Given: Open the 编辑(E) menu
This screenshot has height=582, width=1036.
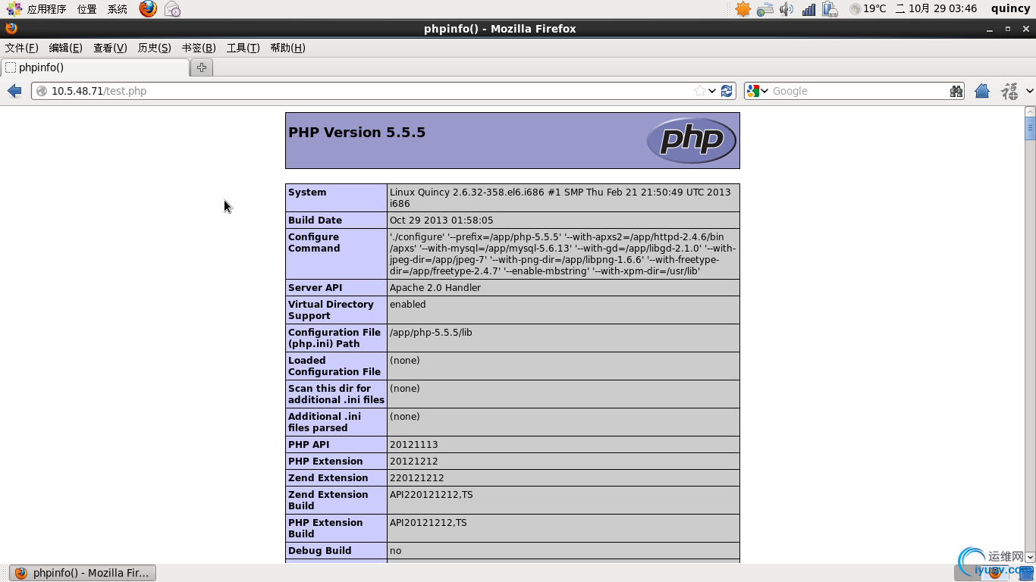Looking at the screenshot, I should tap(65, 48).
